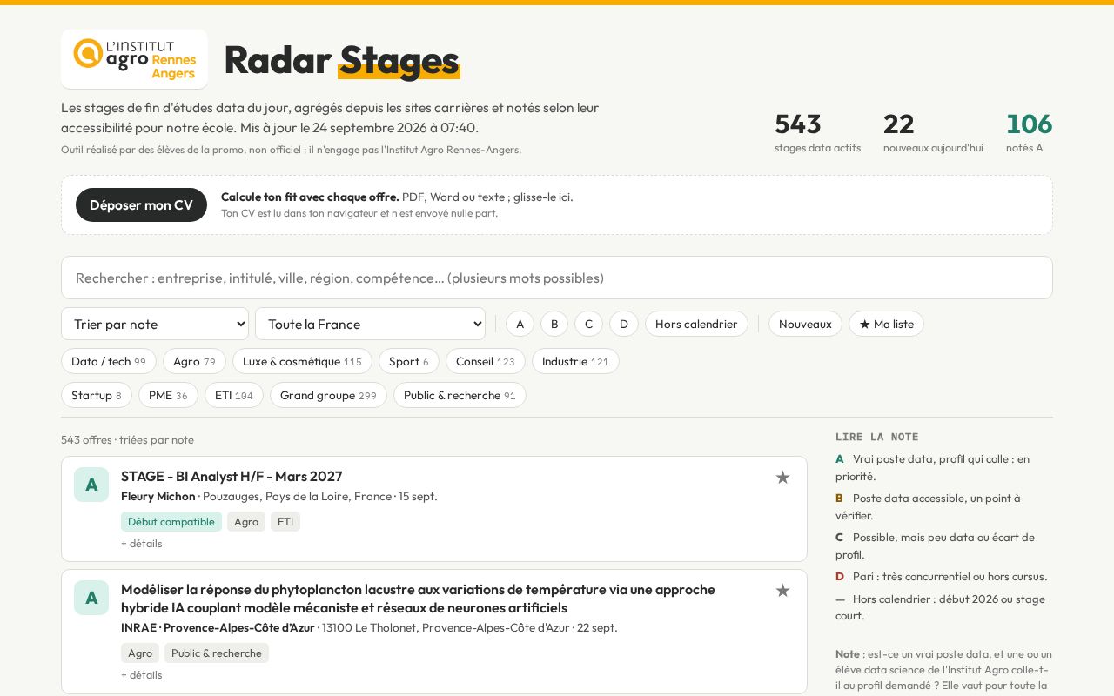The height and width of the screenshot is (696, 1114).
Task: Filter by Luxe & cosmétique sector
Action: (x=302, y=361)
